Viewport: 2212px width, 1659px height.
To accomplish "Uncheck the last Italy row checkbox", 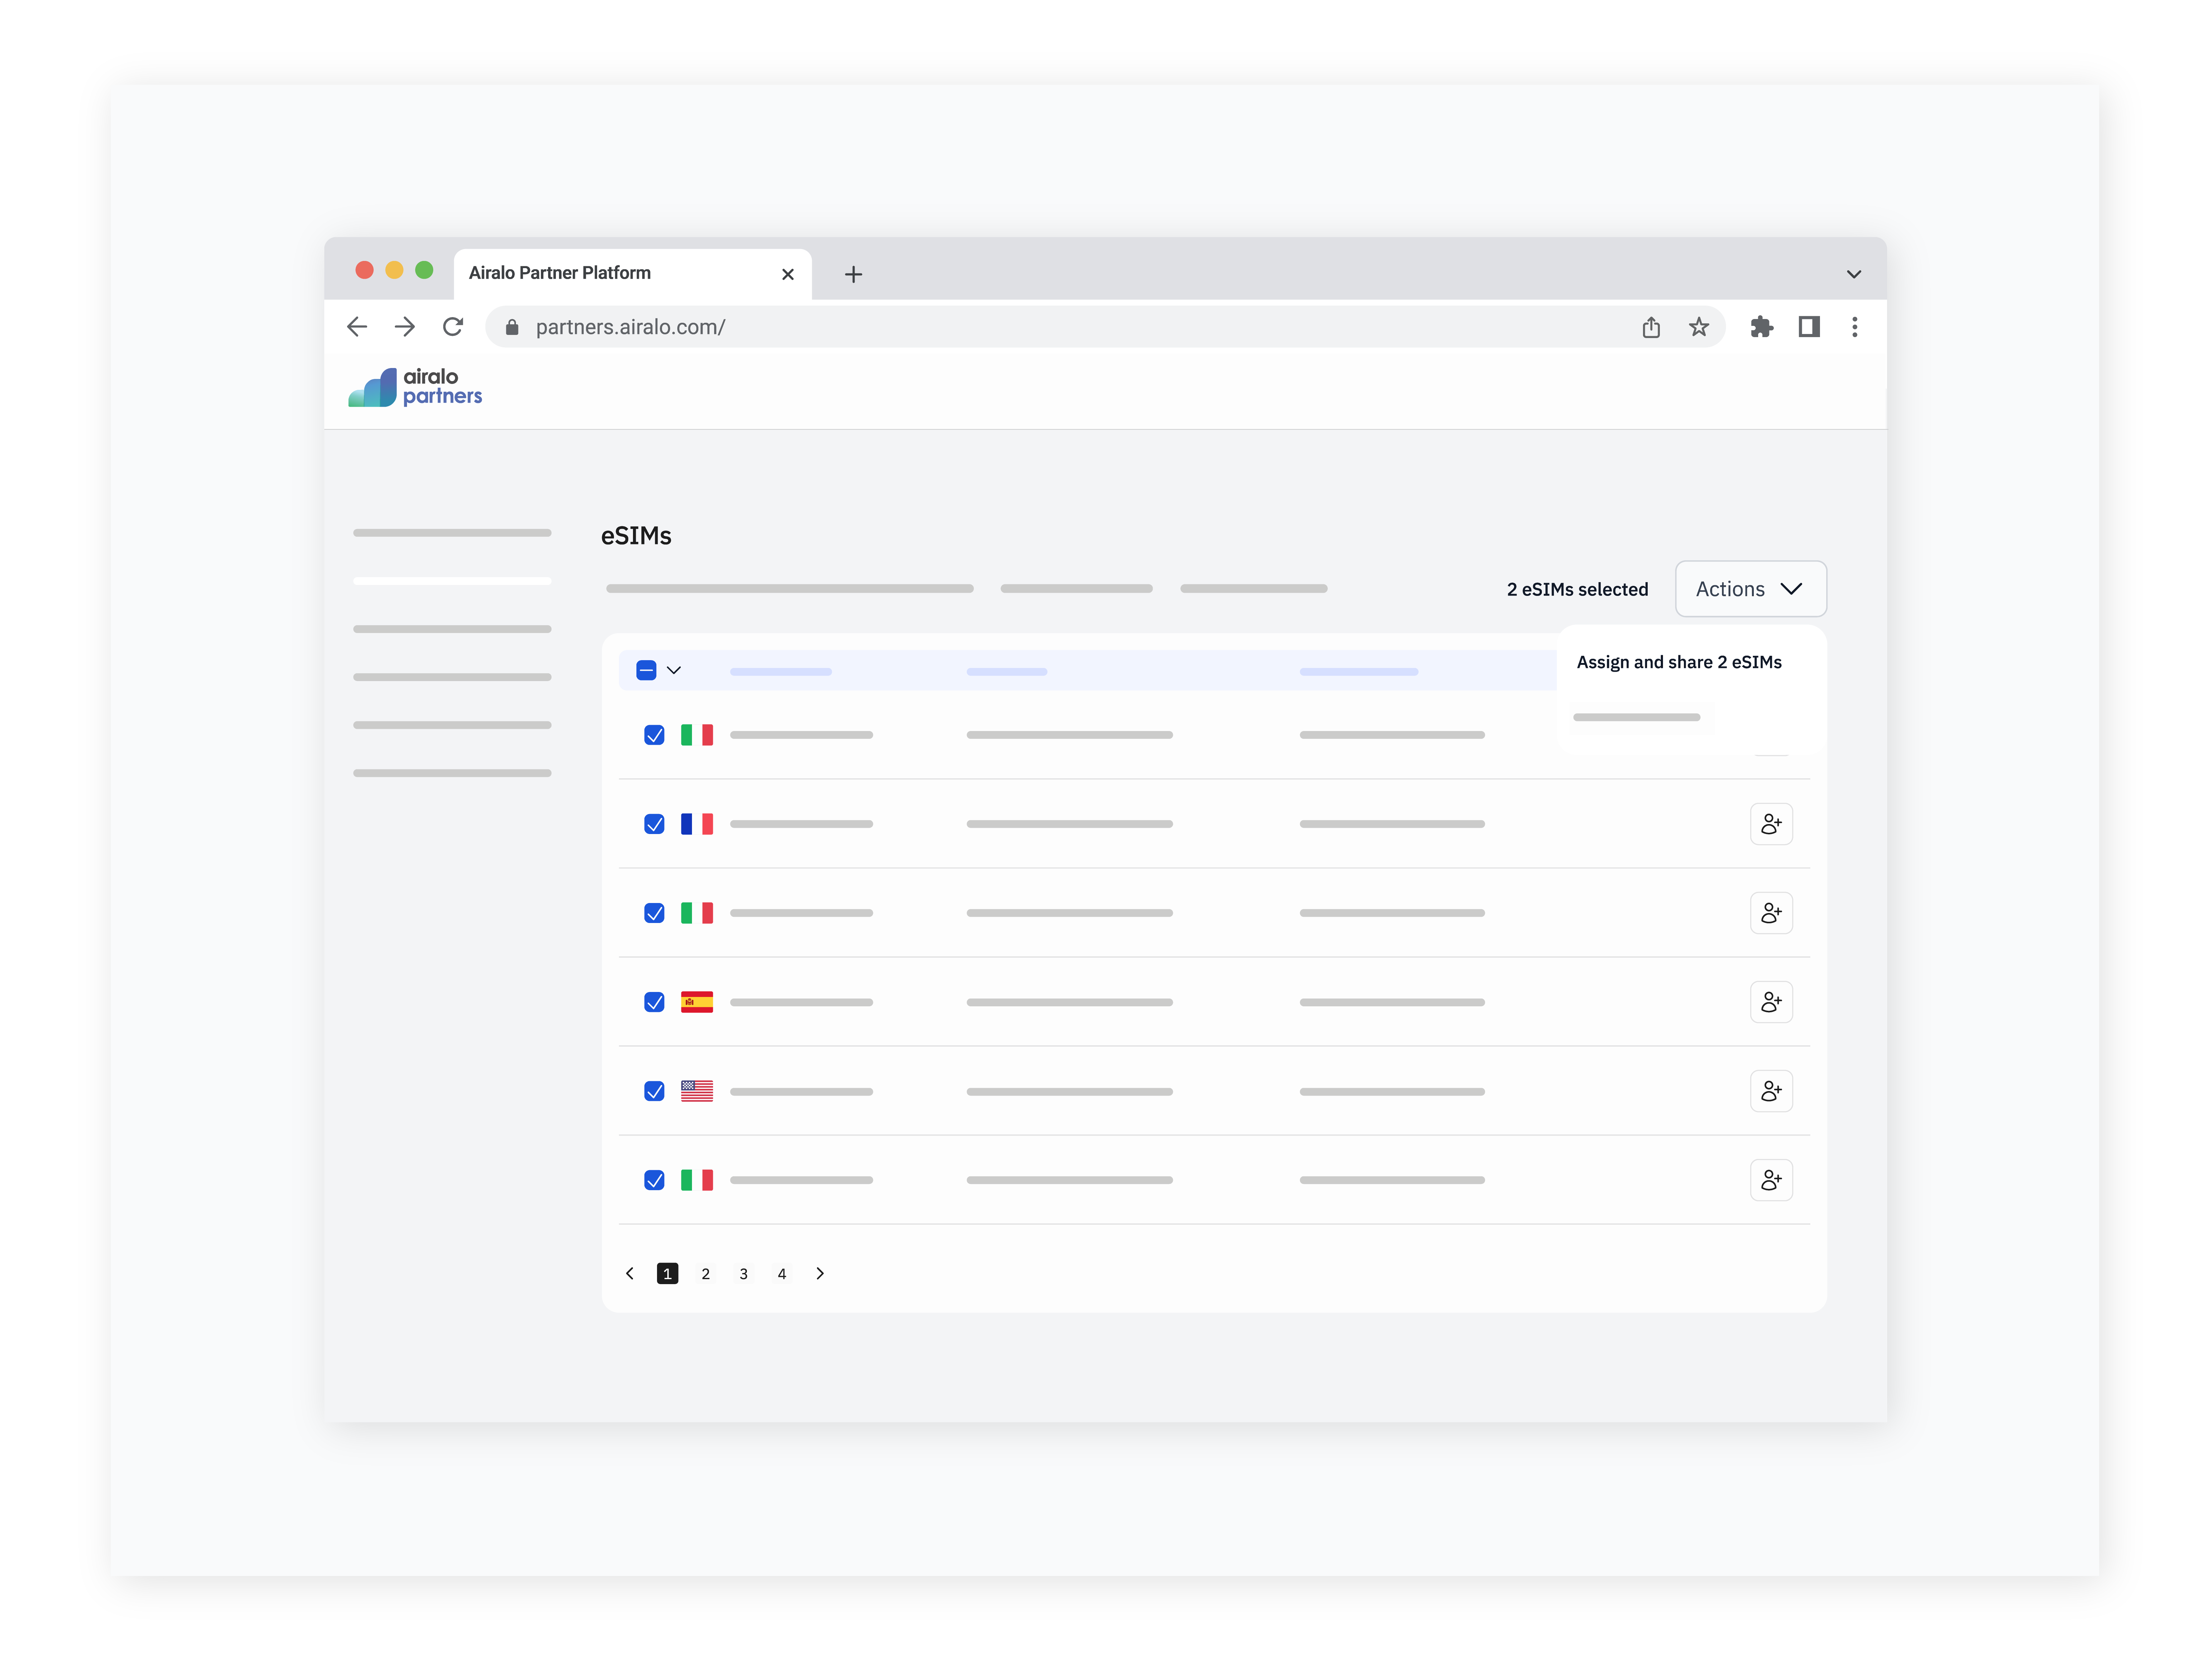I will 654,1180.
